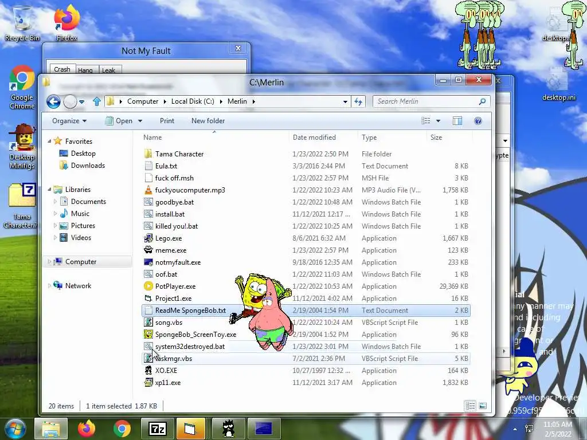Click the penguin character taskbar icon
587x440 pixels.
pos(228,429)
